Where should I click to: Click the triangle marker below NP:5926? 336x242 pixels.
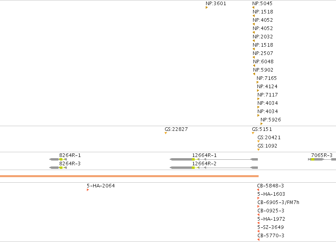tap(261, 124)
